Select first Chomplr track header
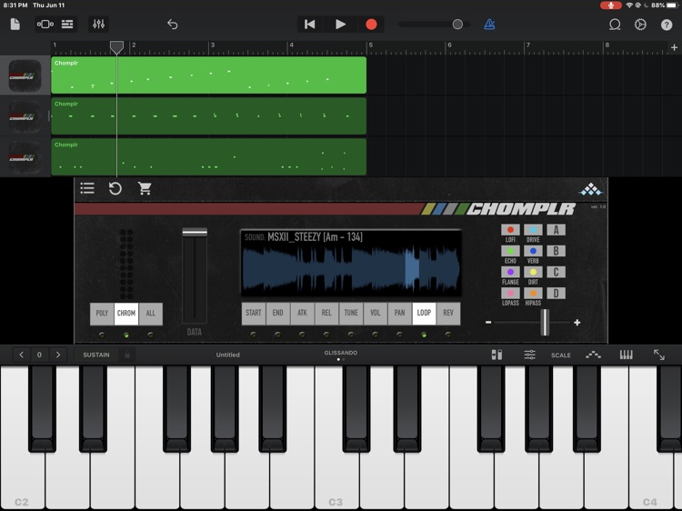The height and width of the screenshot is (511, 682). coord(25,75)
